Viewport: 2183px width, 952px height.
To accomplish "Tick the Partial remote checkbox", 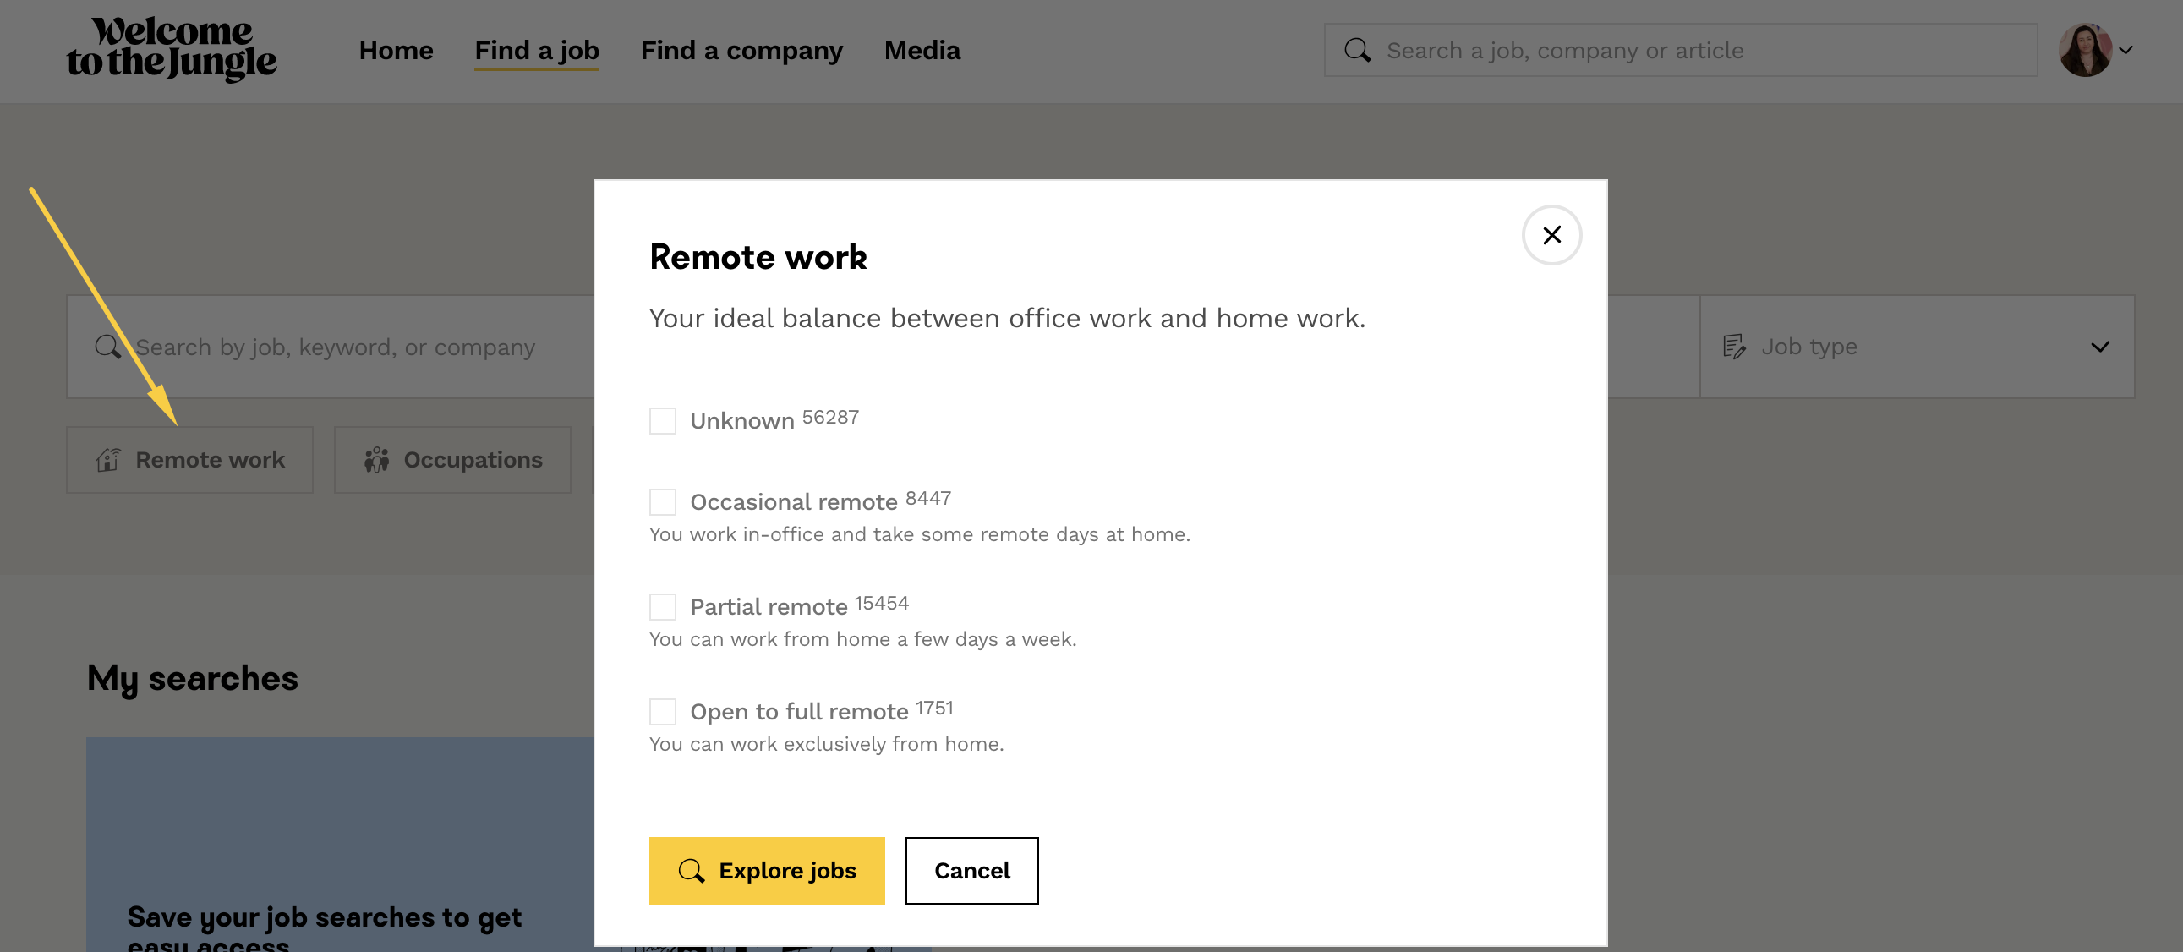I will pyautogui.click(x=663, y=607).
